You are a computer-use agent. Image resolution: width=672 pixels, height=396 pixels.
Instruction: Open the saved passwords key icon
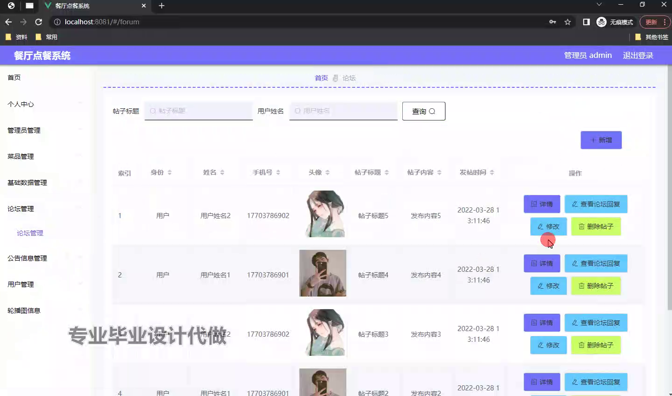click(553, 22)
